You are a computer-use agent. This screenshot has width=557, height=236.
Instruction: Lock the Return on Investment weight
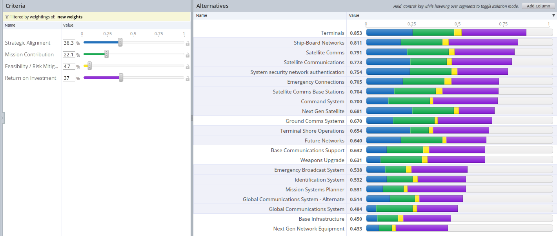pyautogui.click(x=187, y=79)
